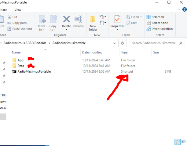The image size is (187, 146).
Task: Open the New item dropdown icon
Action: [103, 17]
